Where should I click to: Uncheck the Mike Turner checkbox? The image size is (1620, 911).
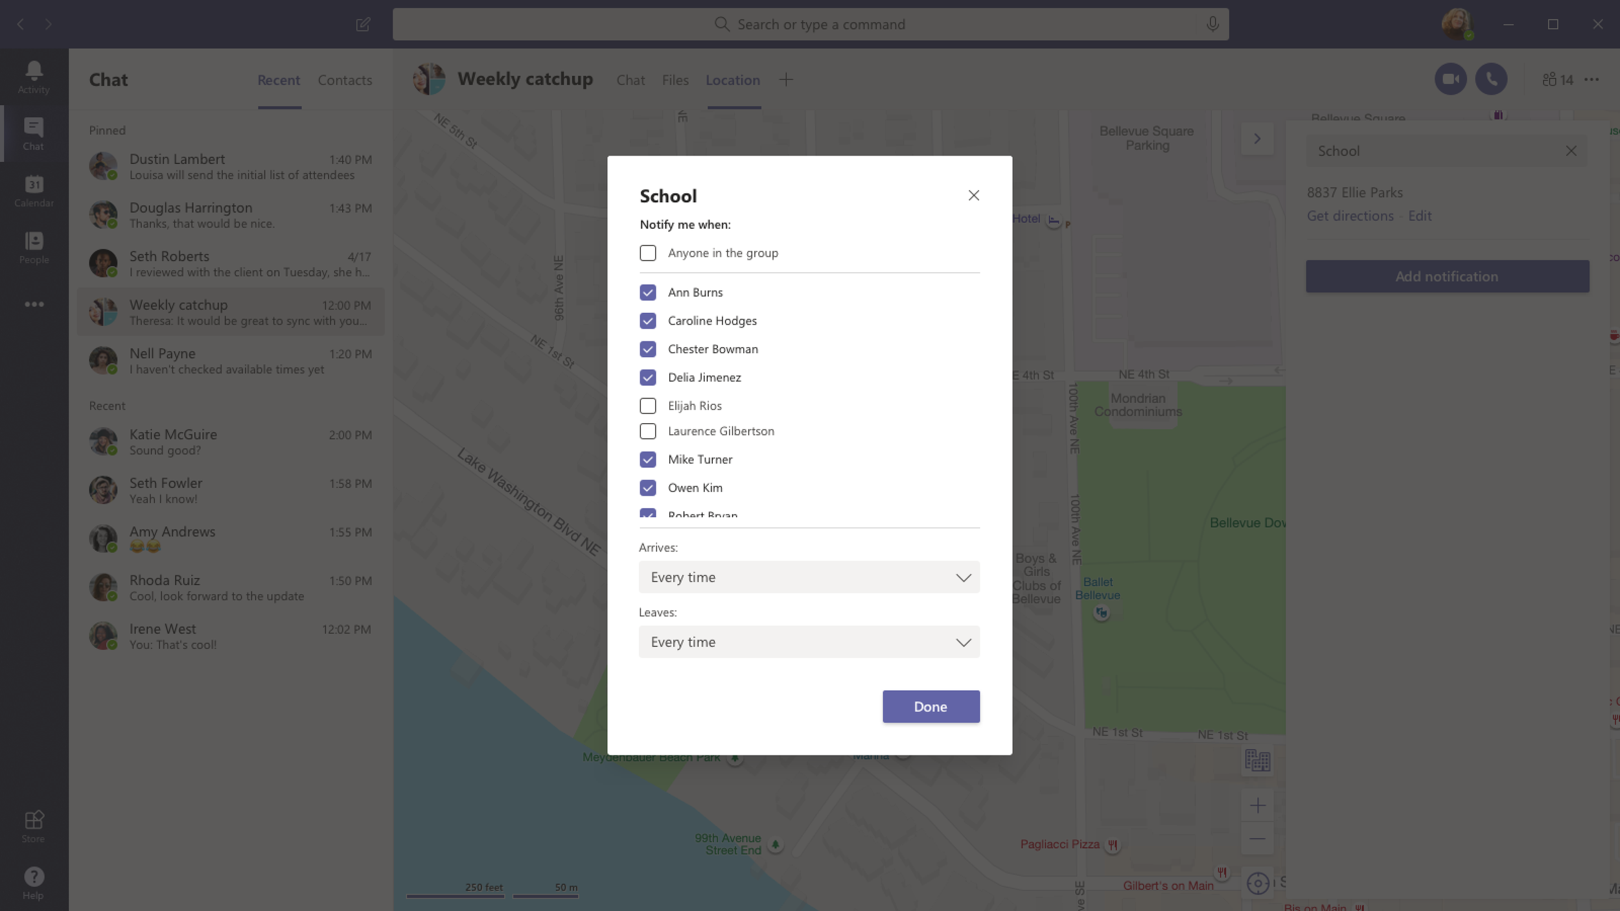tap(648, 459)
